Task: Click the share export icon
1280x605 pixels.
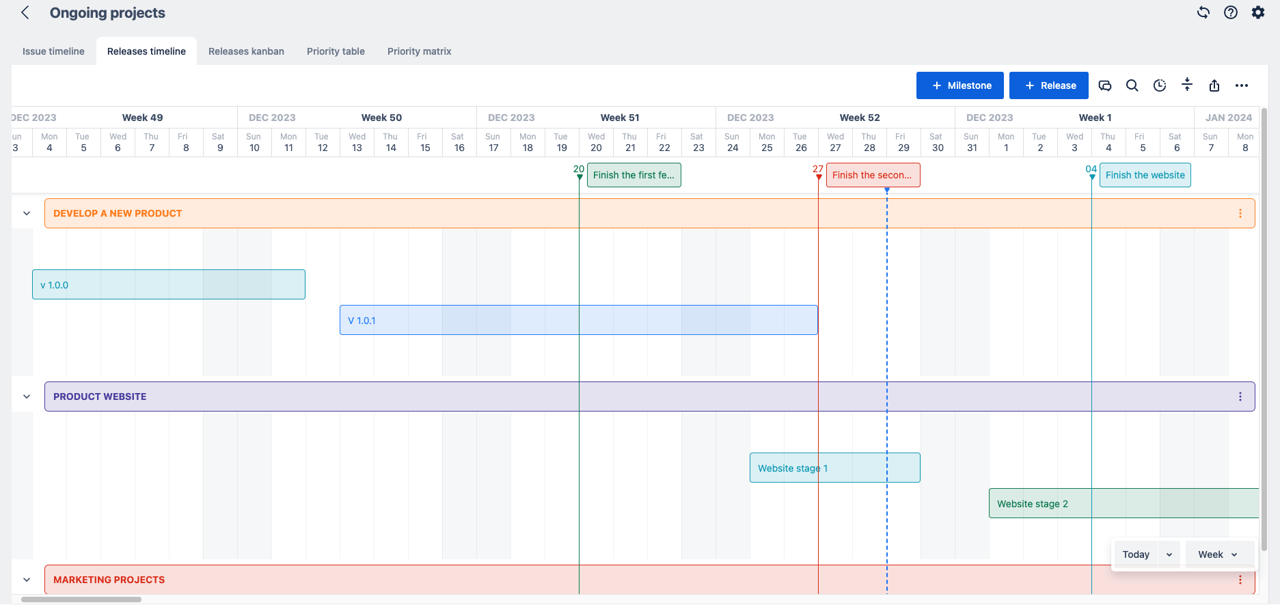Action: 1214,85
